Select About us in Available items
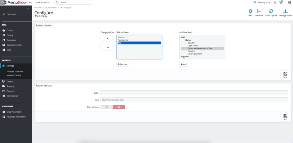The image size is (293, 143). click(x=202, y=51)
